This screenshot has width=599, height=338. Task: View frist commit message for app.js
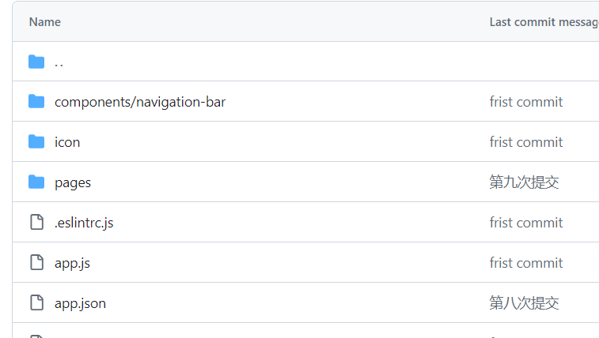[526, 263]
